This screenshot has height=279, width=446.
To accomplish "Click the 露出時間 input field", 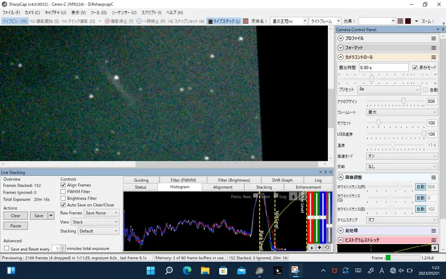I will 384,67.
